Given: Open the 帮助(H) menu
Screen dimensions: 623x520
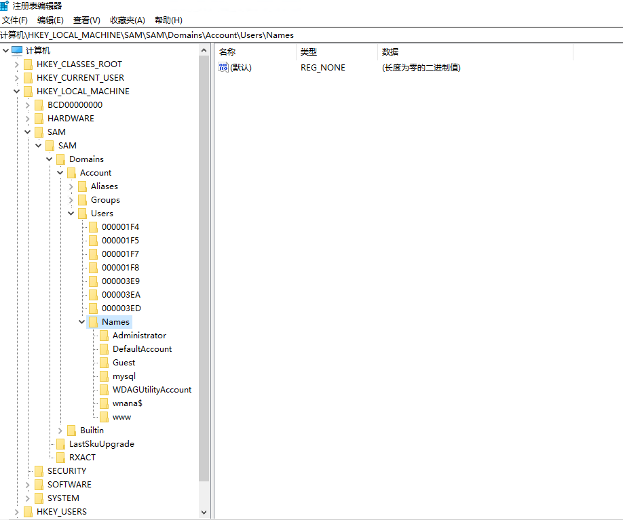Looking at the screenshot, I should (168, 20).
